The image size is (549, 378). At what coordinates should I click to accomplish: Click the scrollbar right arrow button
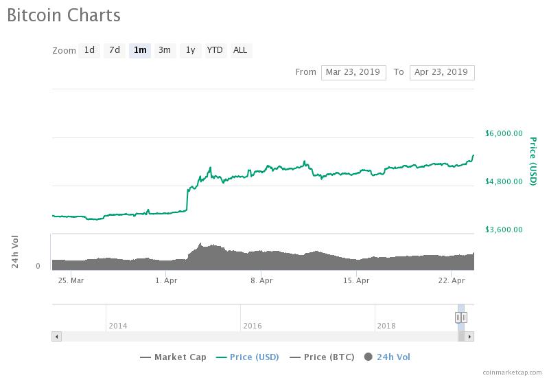tap(469, 337)
